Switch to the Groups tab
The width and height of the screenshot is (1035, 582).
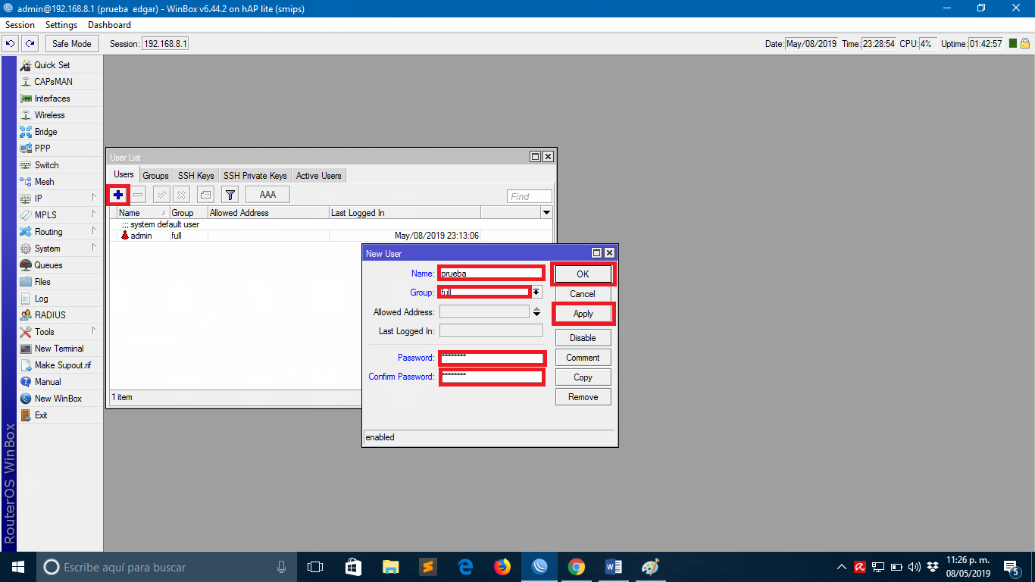(x=155, y=176)
